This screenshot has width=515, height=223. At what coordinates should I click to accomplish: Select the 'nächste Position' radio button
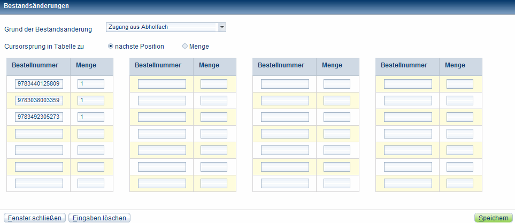tap(111, 47)
